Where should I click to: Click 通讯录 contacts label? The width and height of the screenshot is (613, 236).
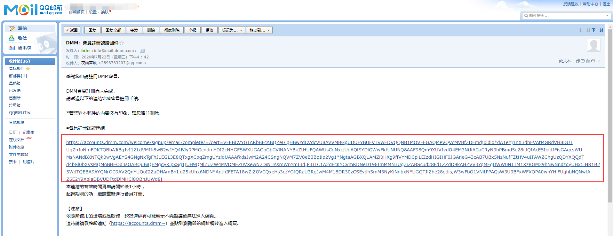[25, 48]
